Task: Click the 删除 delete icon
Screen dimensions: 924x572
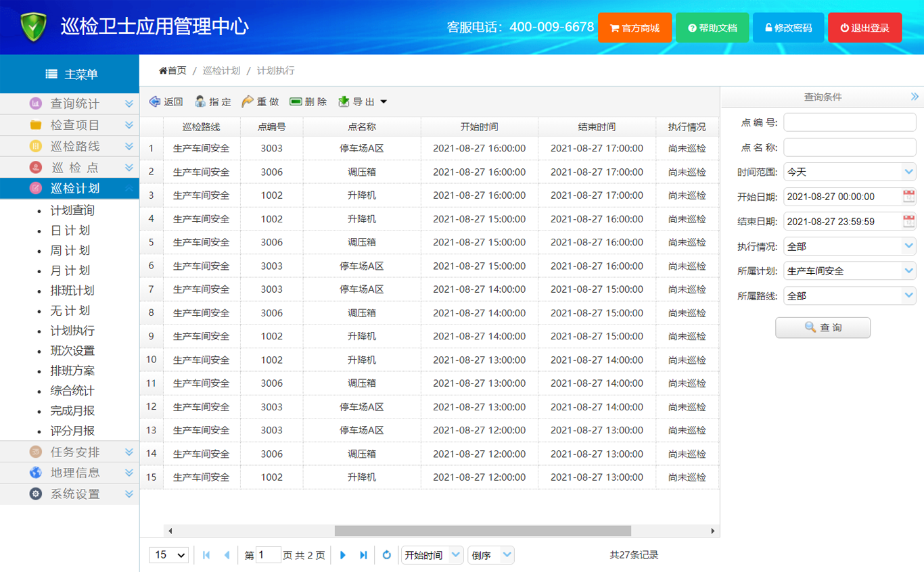Action: click(296, 101)
